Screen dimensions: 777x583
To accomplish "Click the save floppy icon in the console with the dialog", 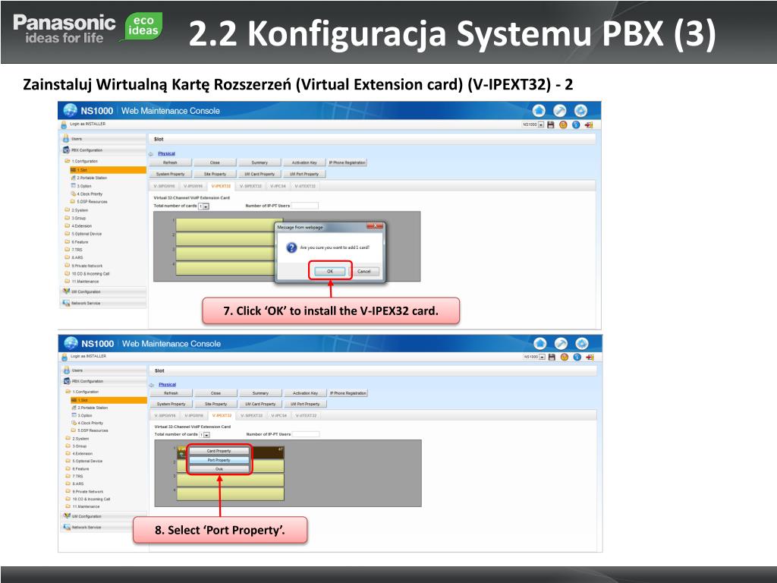I will tap(550, 125).
